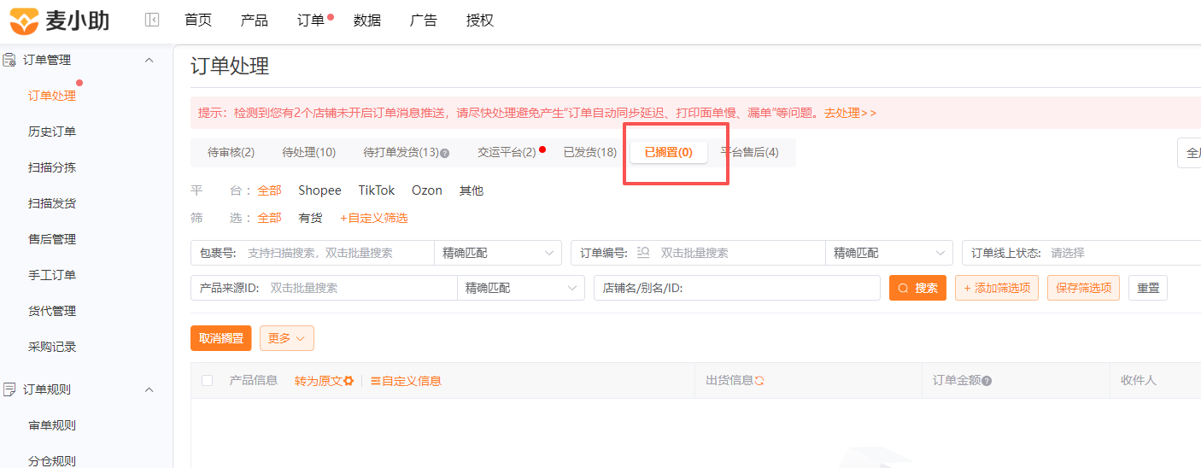Open the 首页 top menu
This screenshot has height=468, width=1201.
(x=198, y=20)
